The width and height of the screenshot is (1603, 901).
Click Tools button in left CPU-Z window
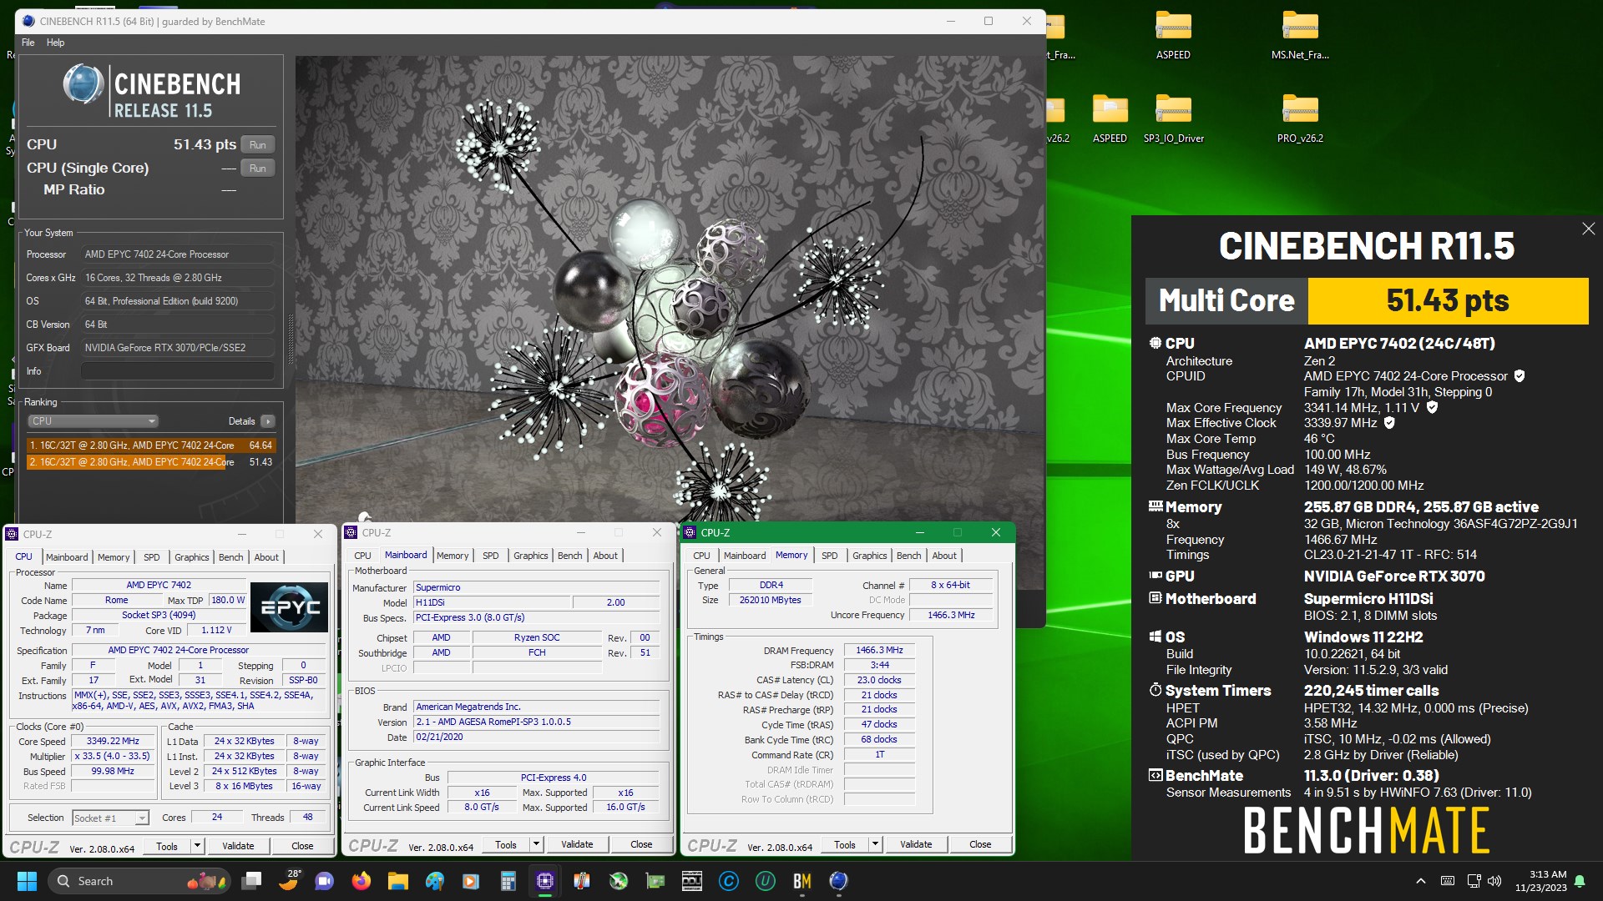(x=167, y=846)
